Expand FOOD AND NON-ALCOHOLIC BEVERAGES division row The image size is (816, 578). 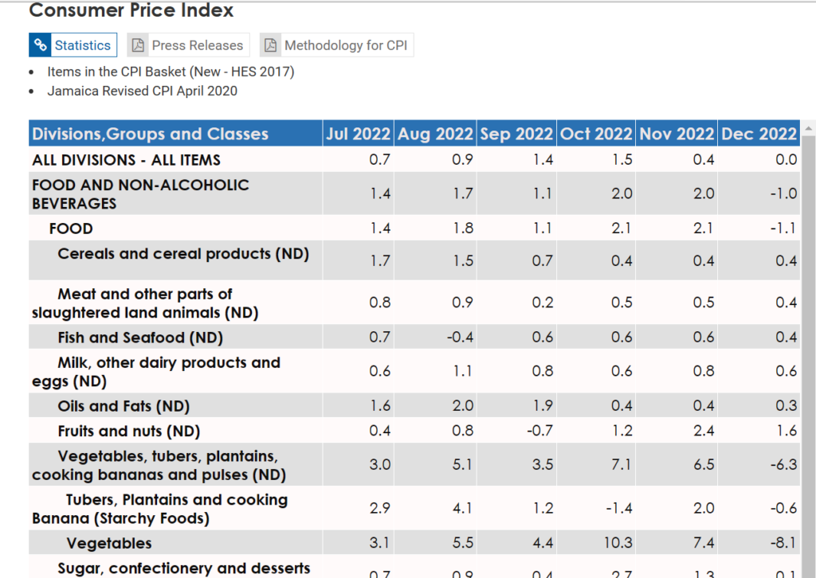coord(140,193)
